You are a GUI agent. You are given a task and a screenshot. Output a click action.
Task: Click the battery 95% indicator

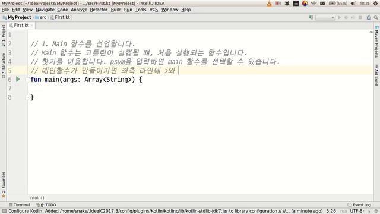pyautogui.click(x=338, y=4)
